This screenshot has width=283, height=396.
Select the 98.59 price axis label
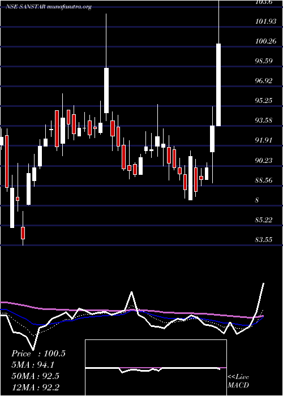click(x=264, y=61)
